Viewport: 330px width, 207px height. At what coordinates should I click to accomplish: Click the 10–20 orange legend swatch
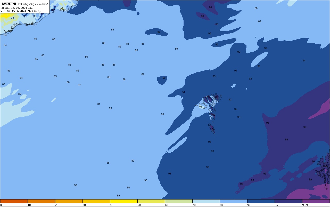(x=41, y=201)
